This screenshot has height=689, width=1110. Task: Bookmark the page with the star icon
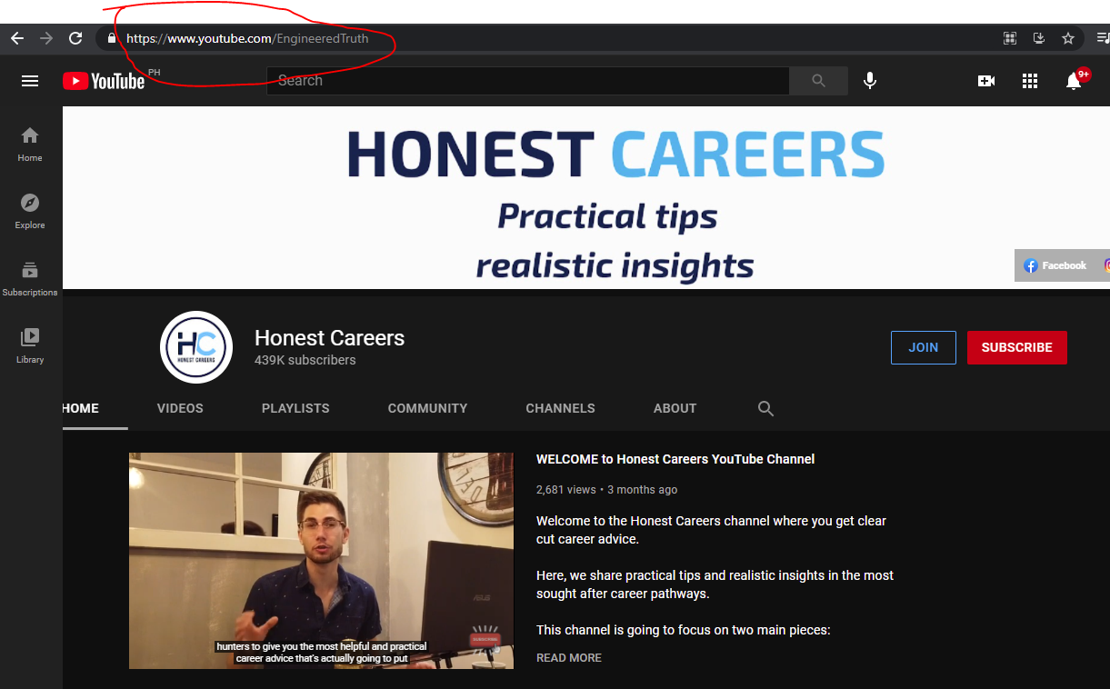point(1068,38)
